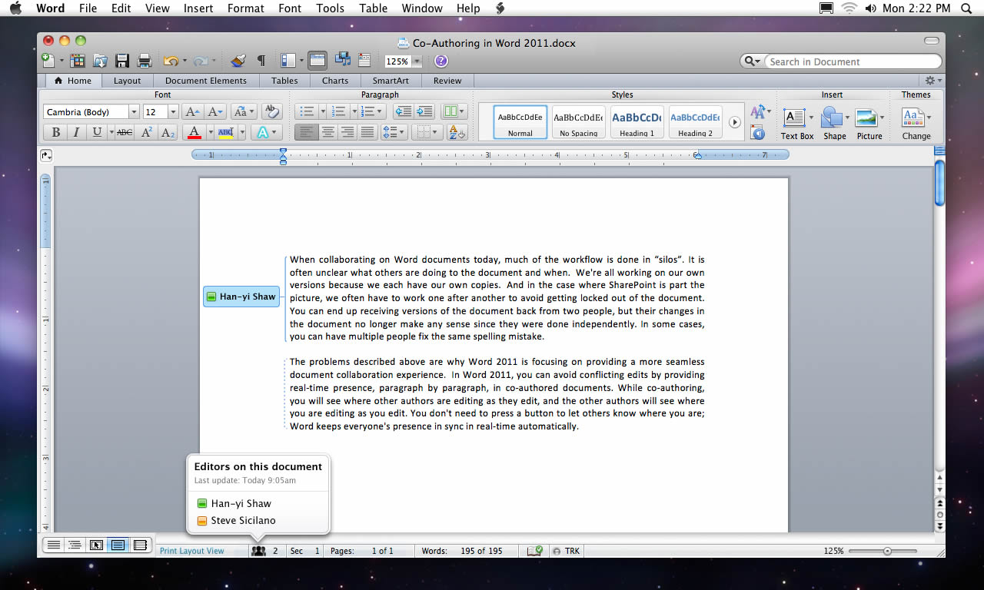Screen dimensions: 984x590
Task: Increase indent of the paragraph
Action: click(424, 111)
